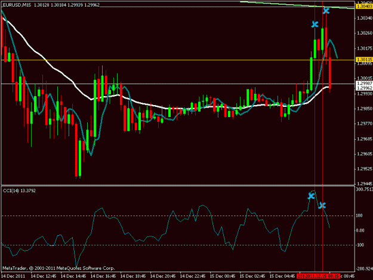The height and width of the screenshot is (280, 373).
Task: Click the 1.29770 price scale value
Action: point(365,124)
